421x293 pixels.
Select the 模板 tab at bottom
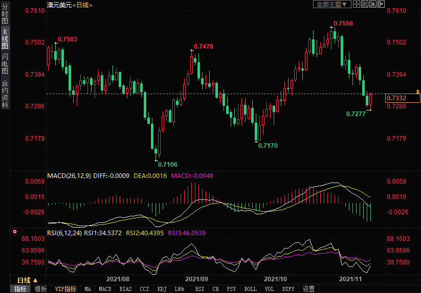40,289
